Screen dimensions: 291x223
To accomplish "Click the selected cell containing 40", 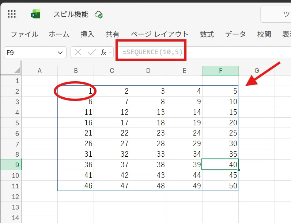I will tap(220, 164).
